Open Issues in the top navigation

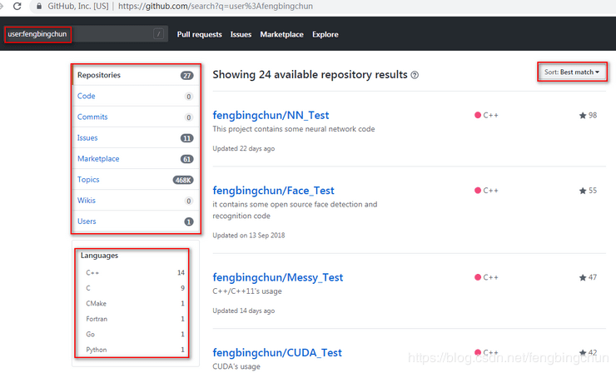pos(241,35)
